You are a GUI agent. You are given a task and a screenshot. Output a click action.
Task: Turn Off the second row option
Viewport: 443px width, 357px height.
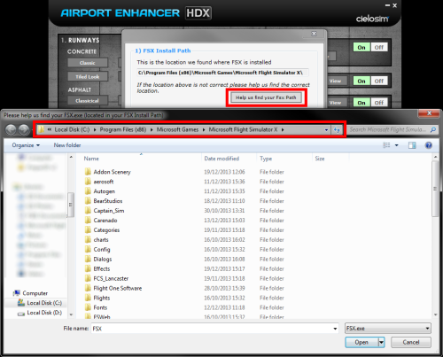point(379,81)
